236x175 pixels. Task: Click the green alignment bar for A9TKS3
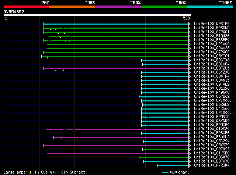[x=166, y=150]
